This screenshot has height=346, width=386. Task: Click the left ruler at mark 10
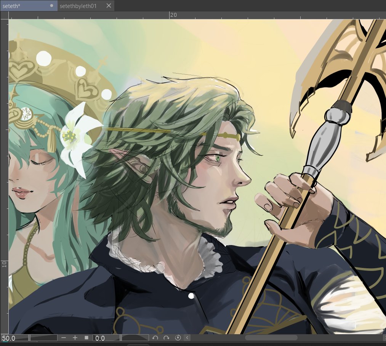pos(4,264)
